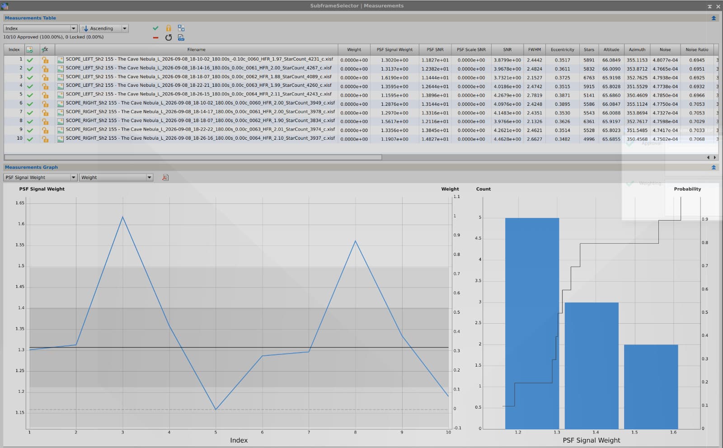Click the orange toggle-lock padlock icon above the table
723x448 pixels.
coord(169,28)
